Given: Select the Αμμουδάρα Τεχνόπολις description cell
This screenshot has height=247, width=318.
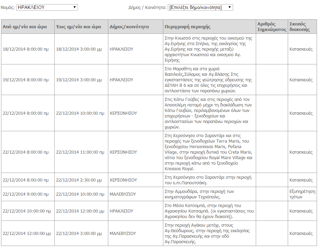Looking at the screenshot, I should tap(209, 194).
